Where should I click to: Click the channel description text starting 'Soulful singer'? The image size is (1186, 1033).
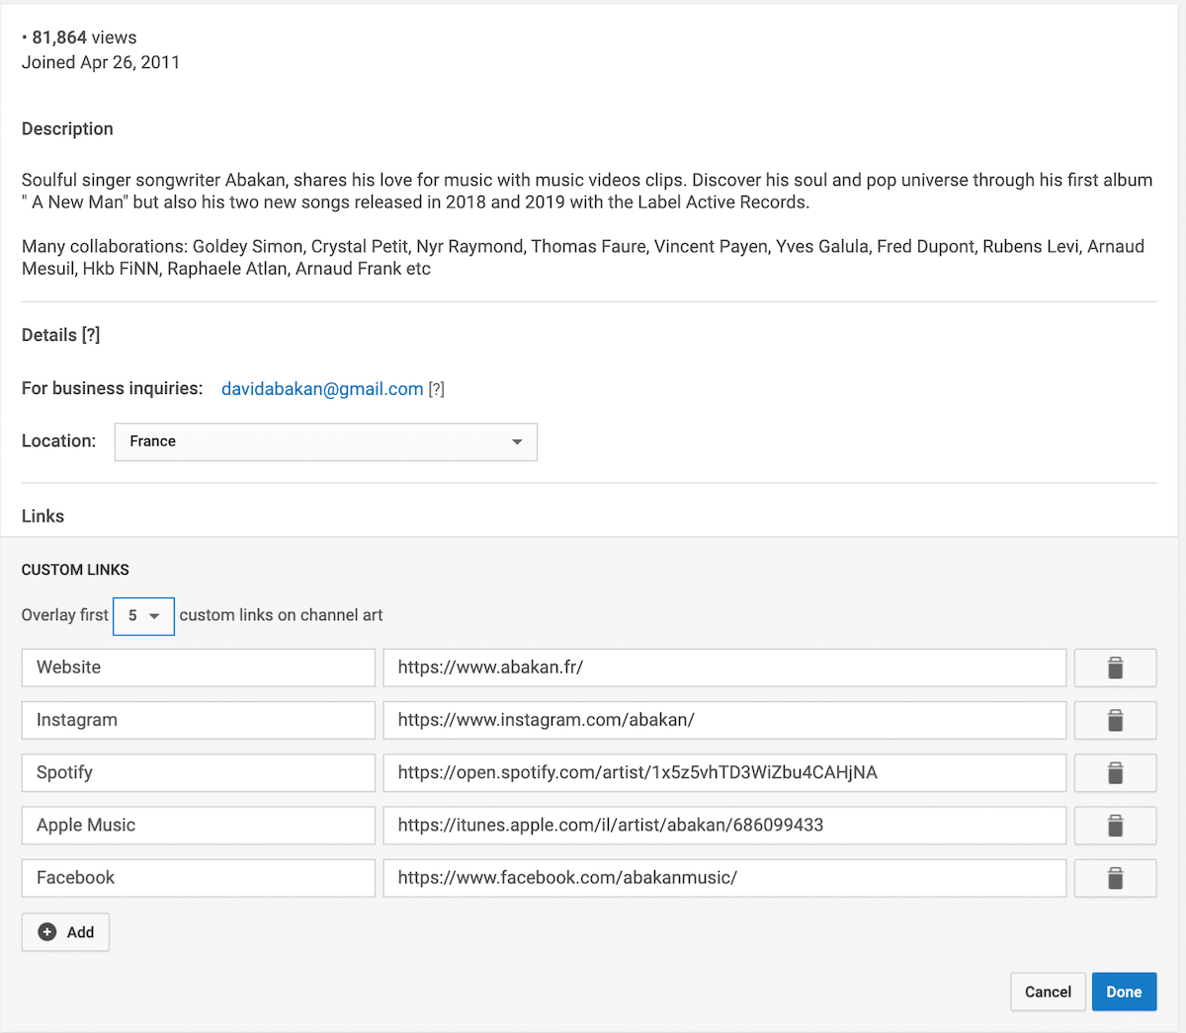click(587, 191)
